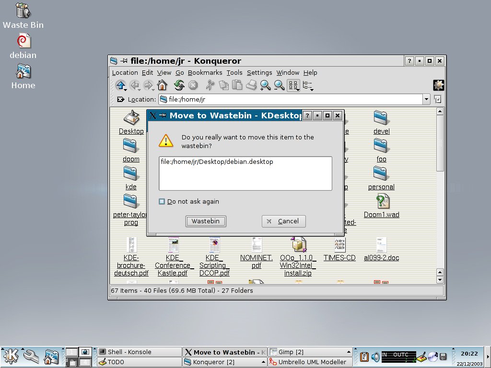Open the personal folder link
Image resolution: width=491 pixels, height=368 pixels.
pyautogui.click(x=381, y=187)
